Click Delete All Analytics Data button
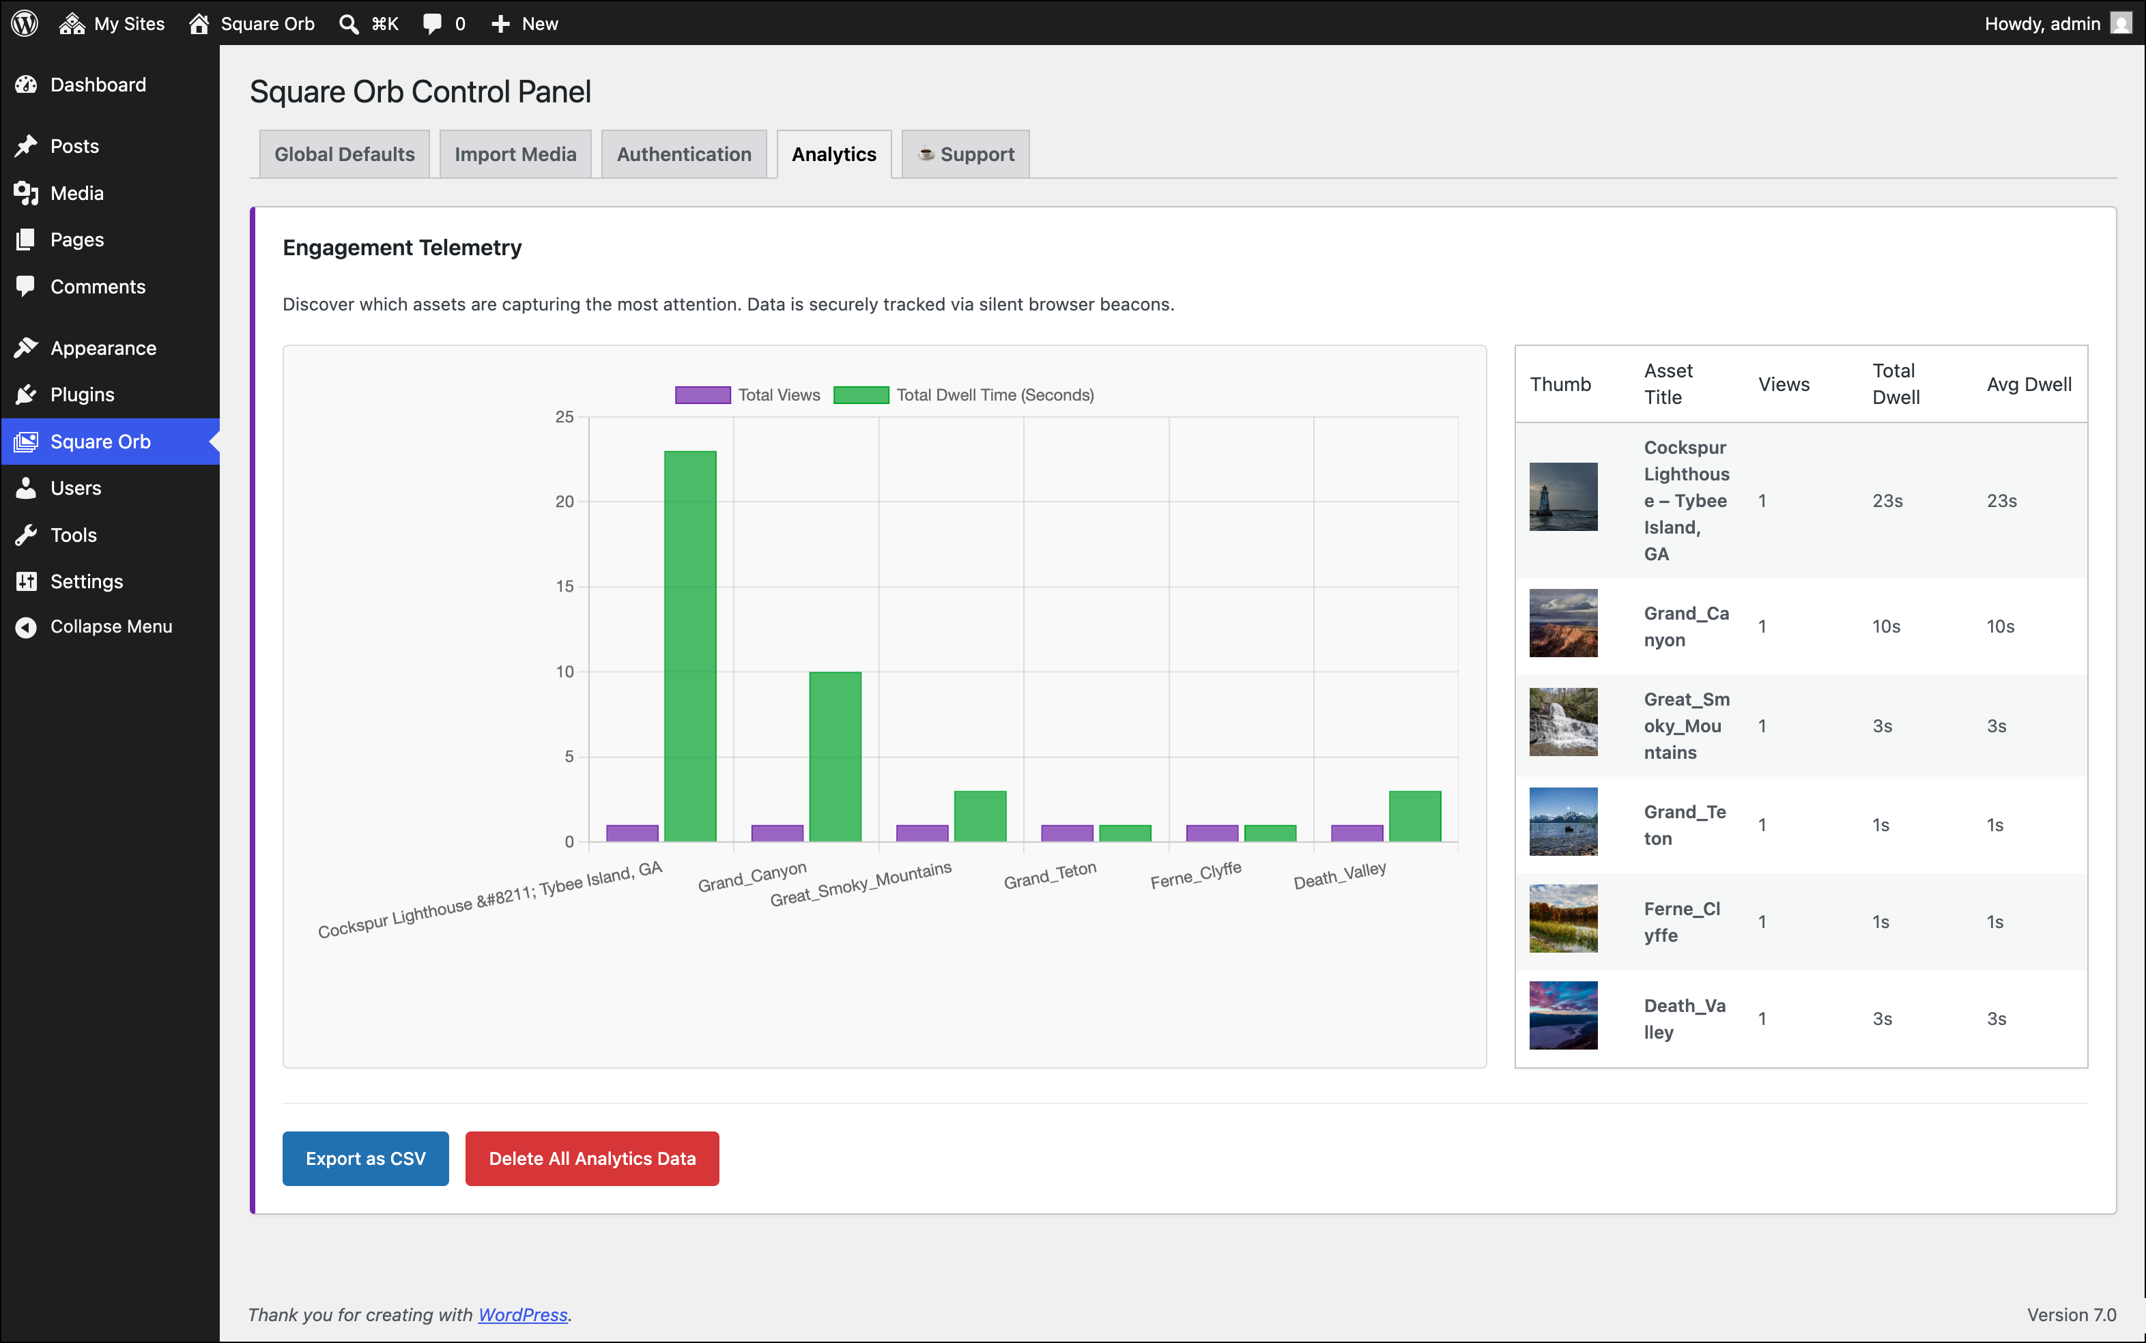Image resolution: width=2146 pixels, height=1343 pixels. point(592,1158)
